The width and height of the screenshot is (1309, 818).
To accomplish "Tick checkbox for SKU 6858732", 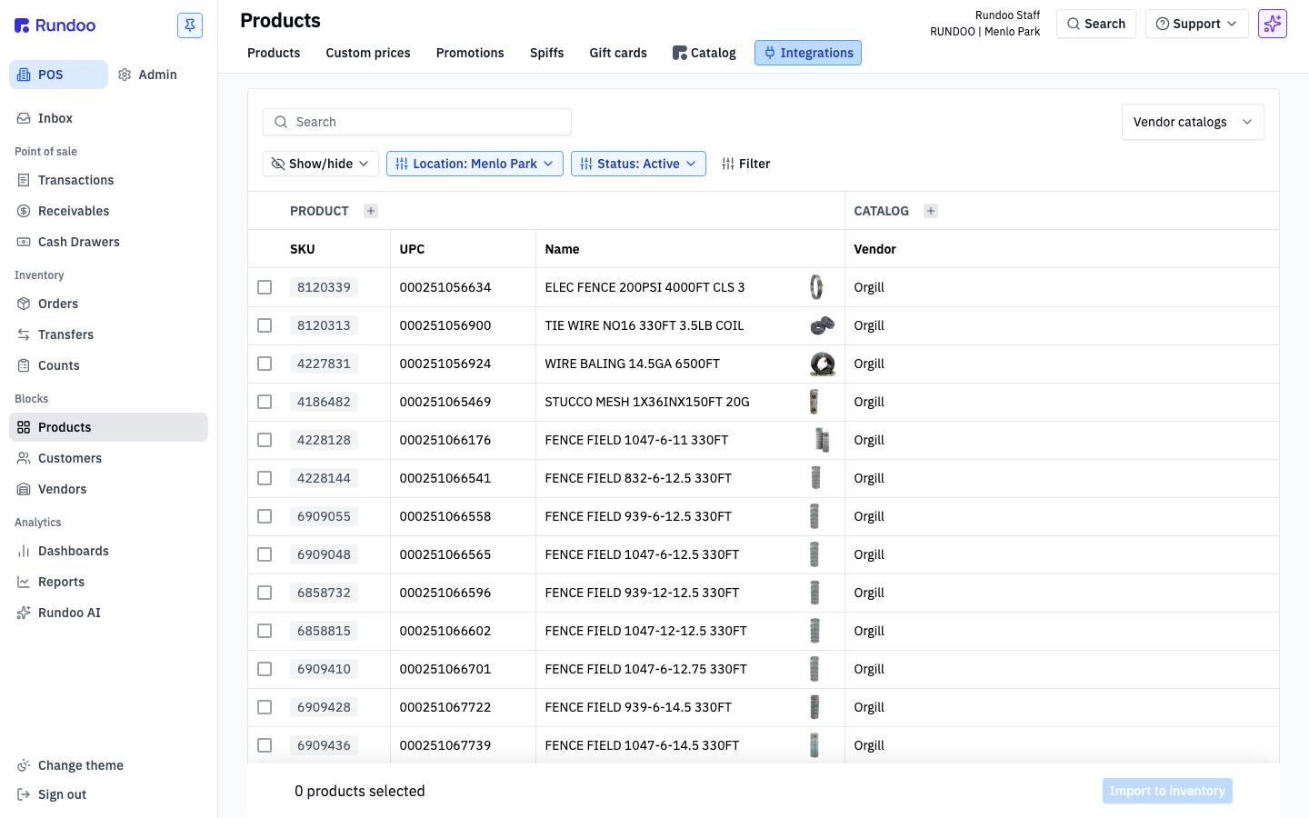I will (x=265, y=593).
